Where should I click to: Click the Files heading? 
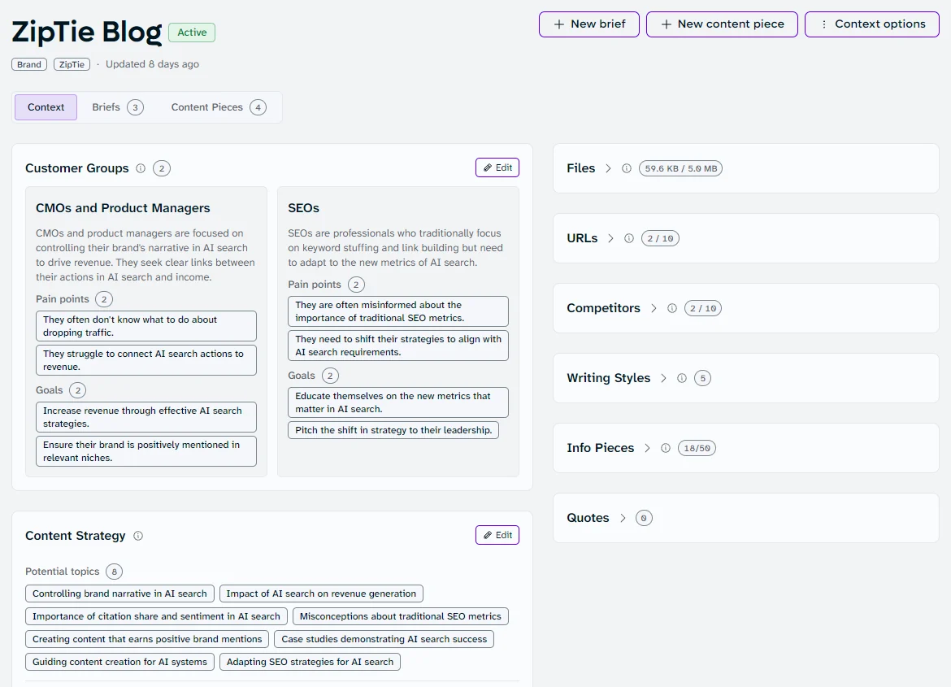tap(581, 168)
